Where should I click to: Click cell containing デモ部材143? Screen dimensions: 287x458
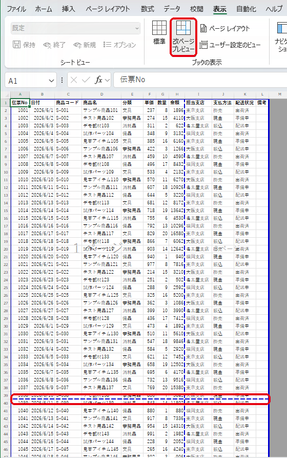(x=101, y=434)
